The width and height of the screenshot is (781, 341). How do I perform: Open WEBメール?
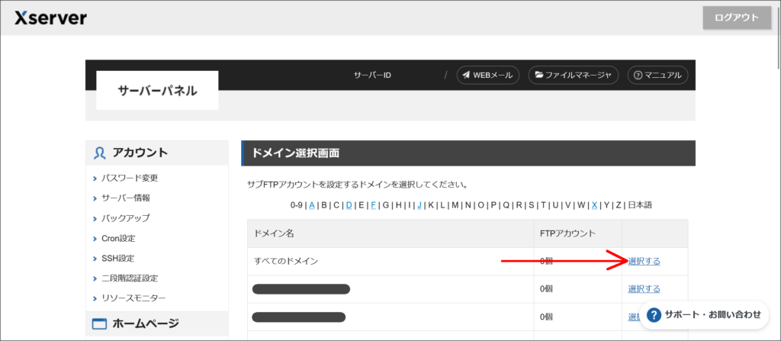pos(487,76)
